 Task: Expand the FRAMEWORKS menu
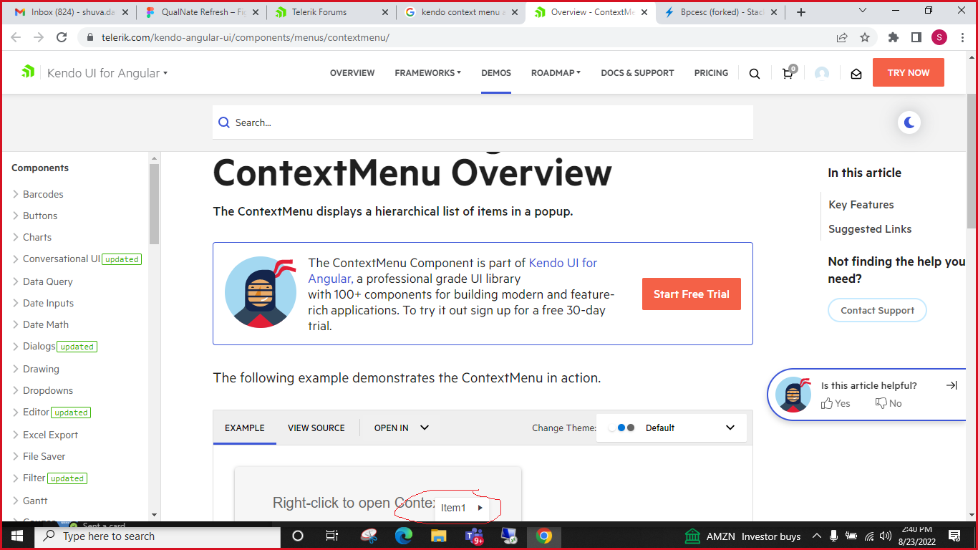(427, 73)
